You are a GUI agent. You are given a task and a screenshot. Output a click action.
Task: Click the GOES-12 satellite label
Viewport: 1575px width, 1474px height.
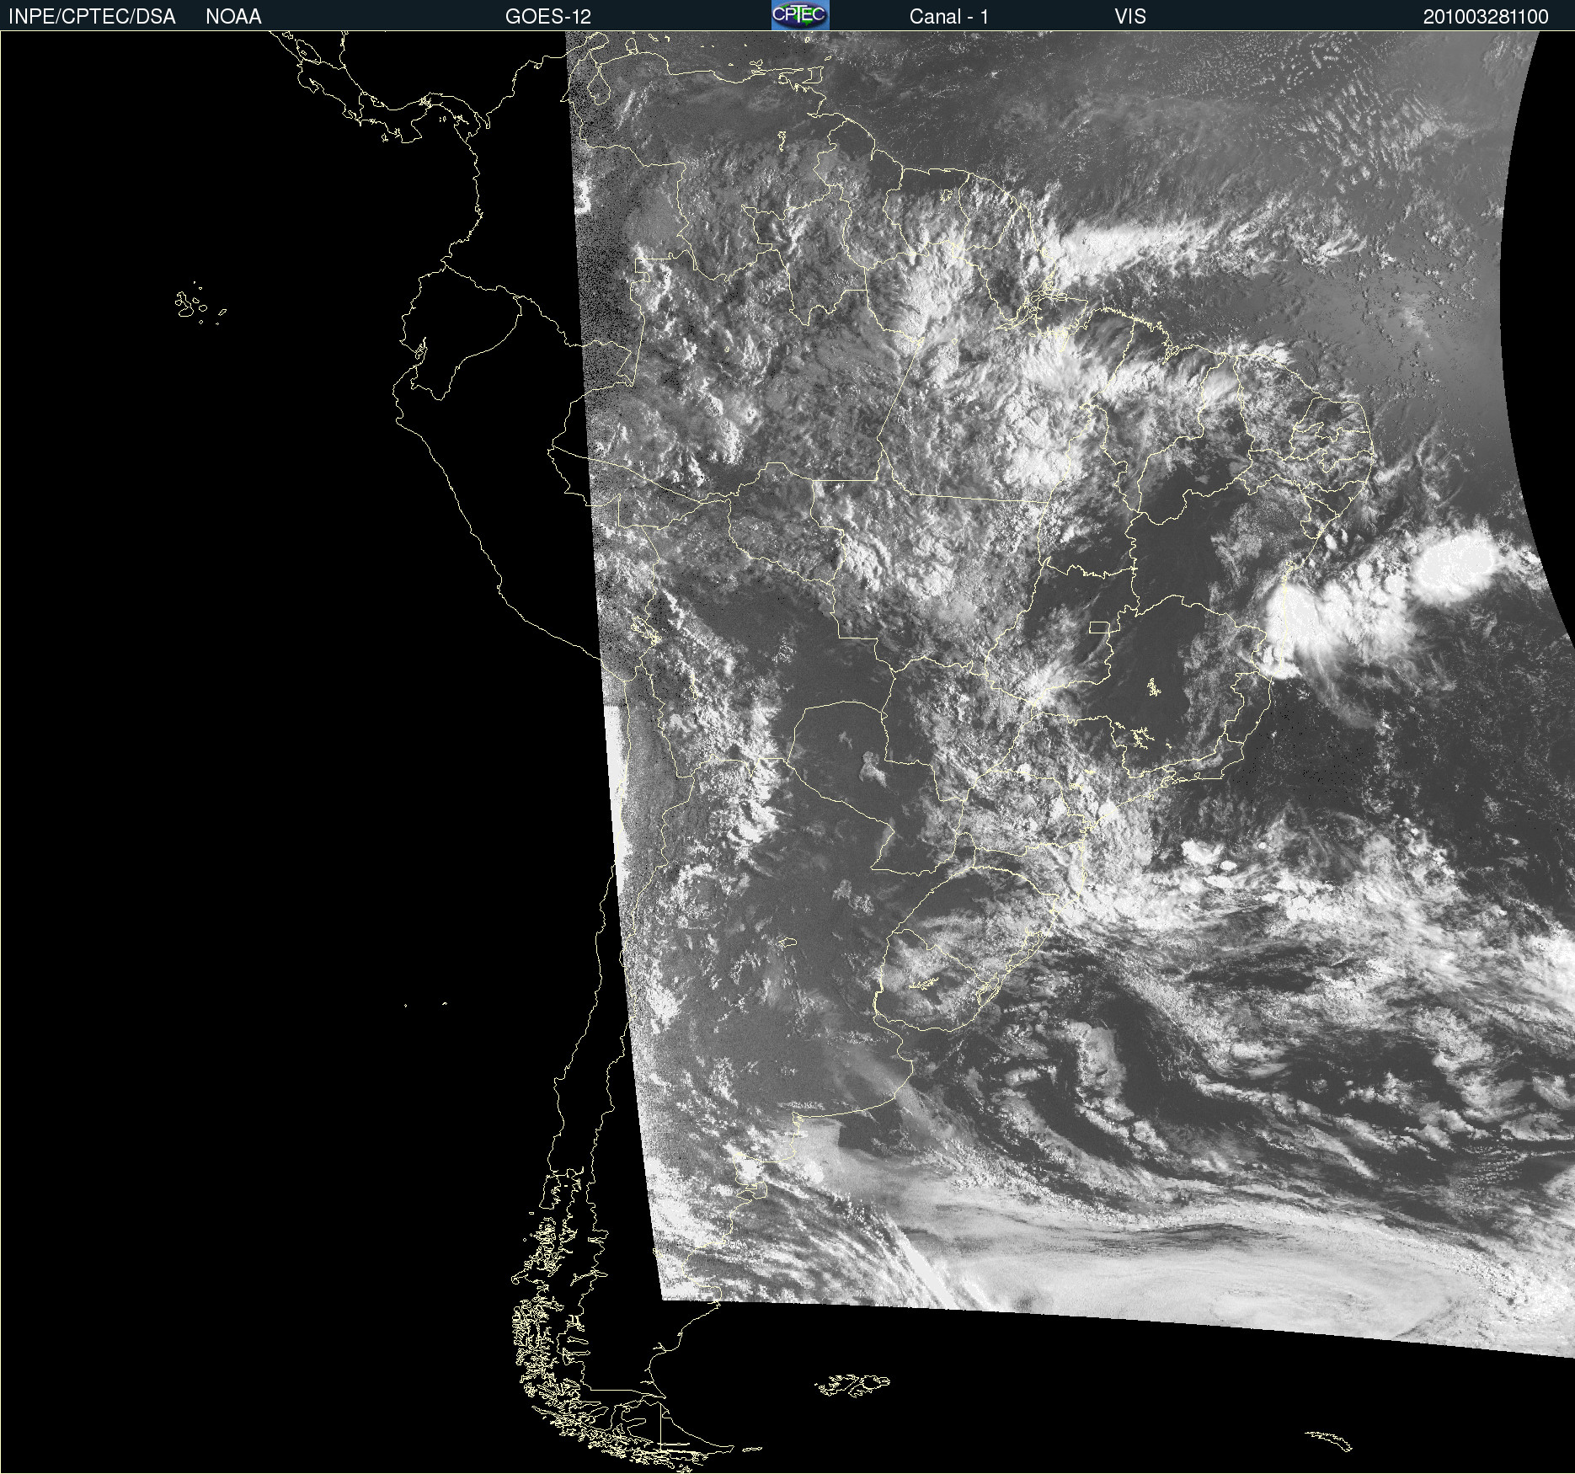point(548,17)
